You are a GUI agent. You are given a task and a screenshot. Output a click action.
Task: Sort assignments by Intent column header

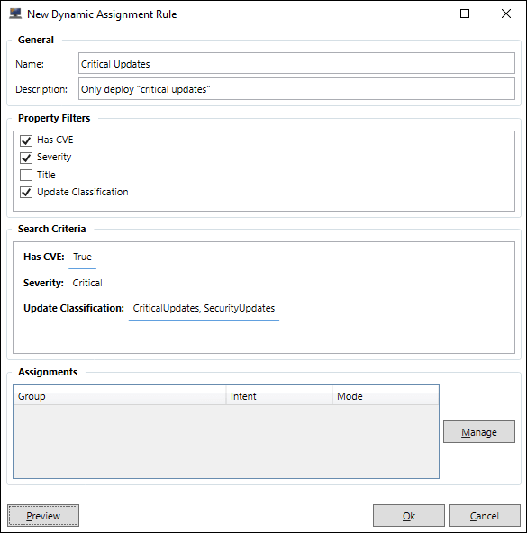pyautogui.click(x=279, y=396)
